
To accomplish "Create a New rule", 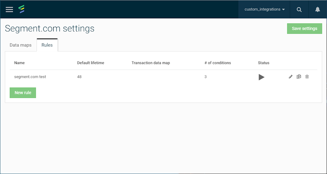I will tap(23, 92).
